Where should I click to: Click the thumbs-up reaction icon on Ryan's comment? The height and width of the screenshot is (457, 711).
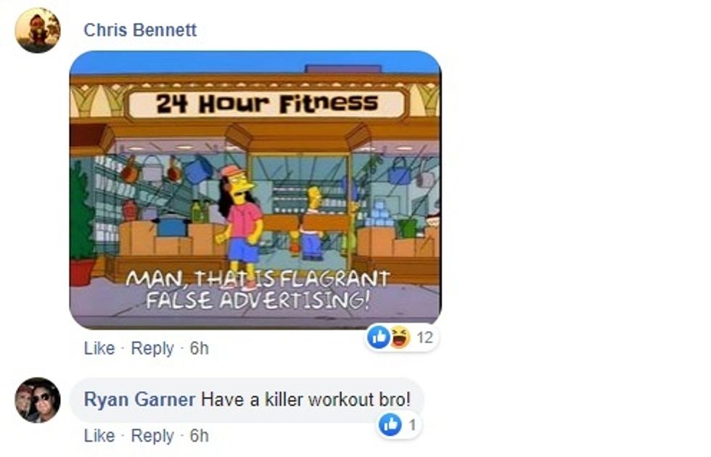tap(390, 425)
